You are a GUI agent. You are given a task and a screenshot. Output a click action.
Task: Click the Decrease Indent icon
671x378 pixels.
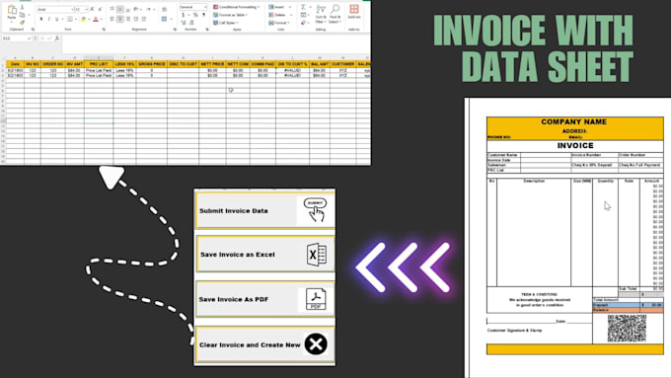pos(136,19)
